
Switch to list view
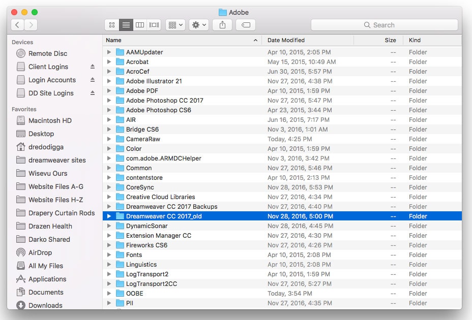click(x=126, y=25)
